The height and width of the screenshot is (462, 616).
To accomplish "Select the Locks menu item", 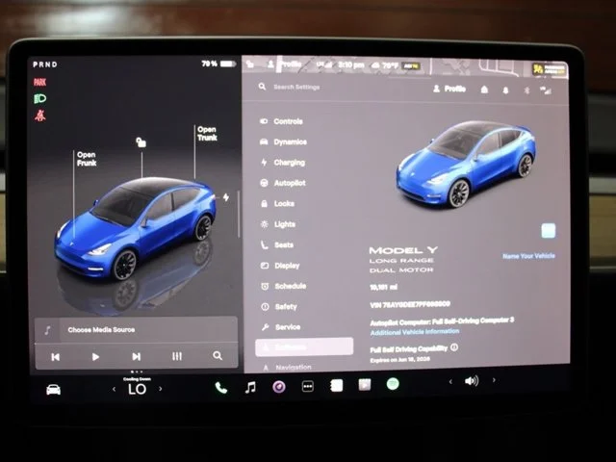I will click(278, 203).
